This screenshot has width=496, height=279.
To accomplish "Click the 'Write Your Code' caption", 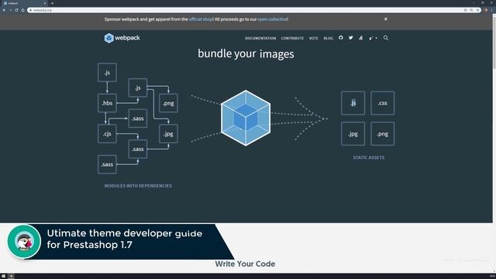I will coord(245,263).
